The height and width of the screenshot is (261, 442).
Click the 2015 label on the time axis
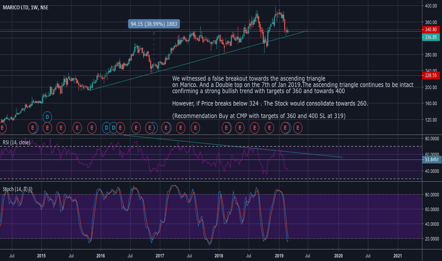pos(41,256)
